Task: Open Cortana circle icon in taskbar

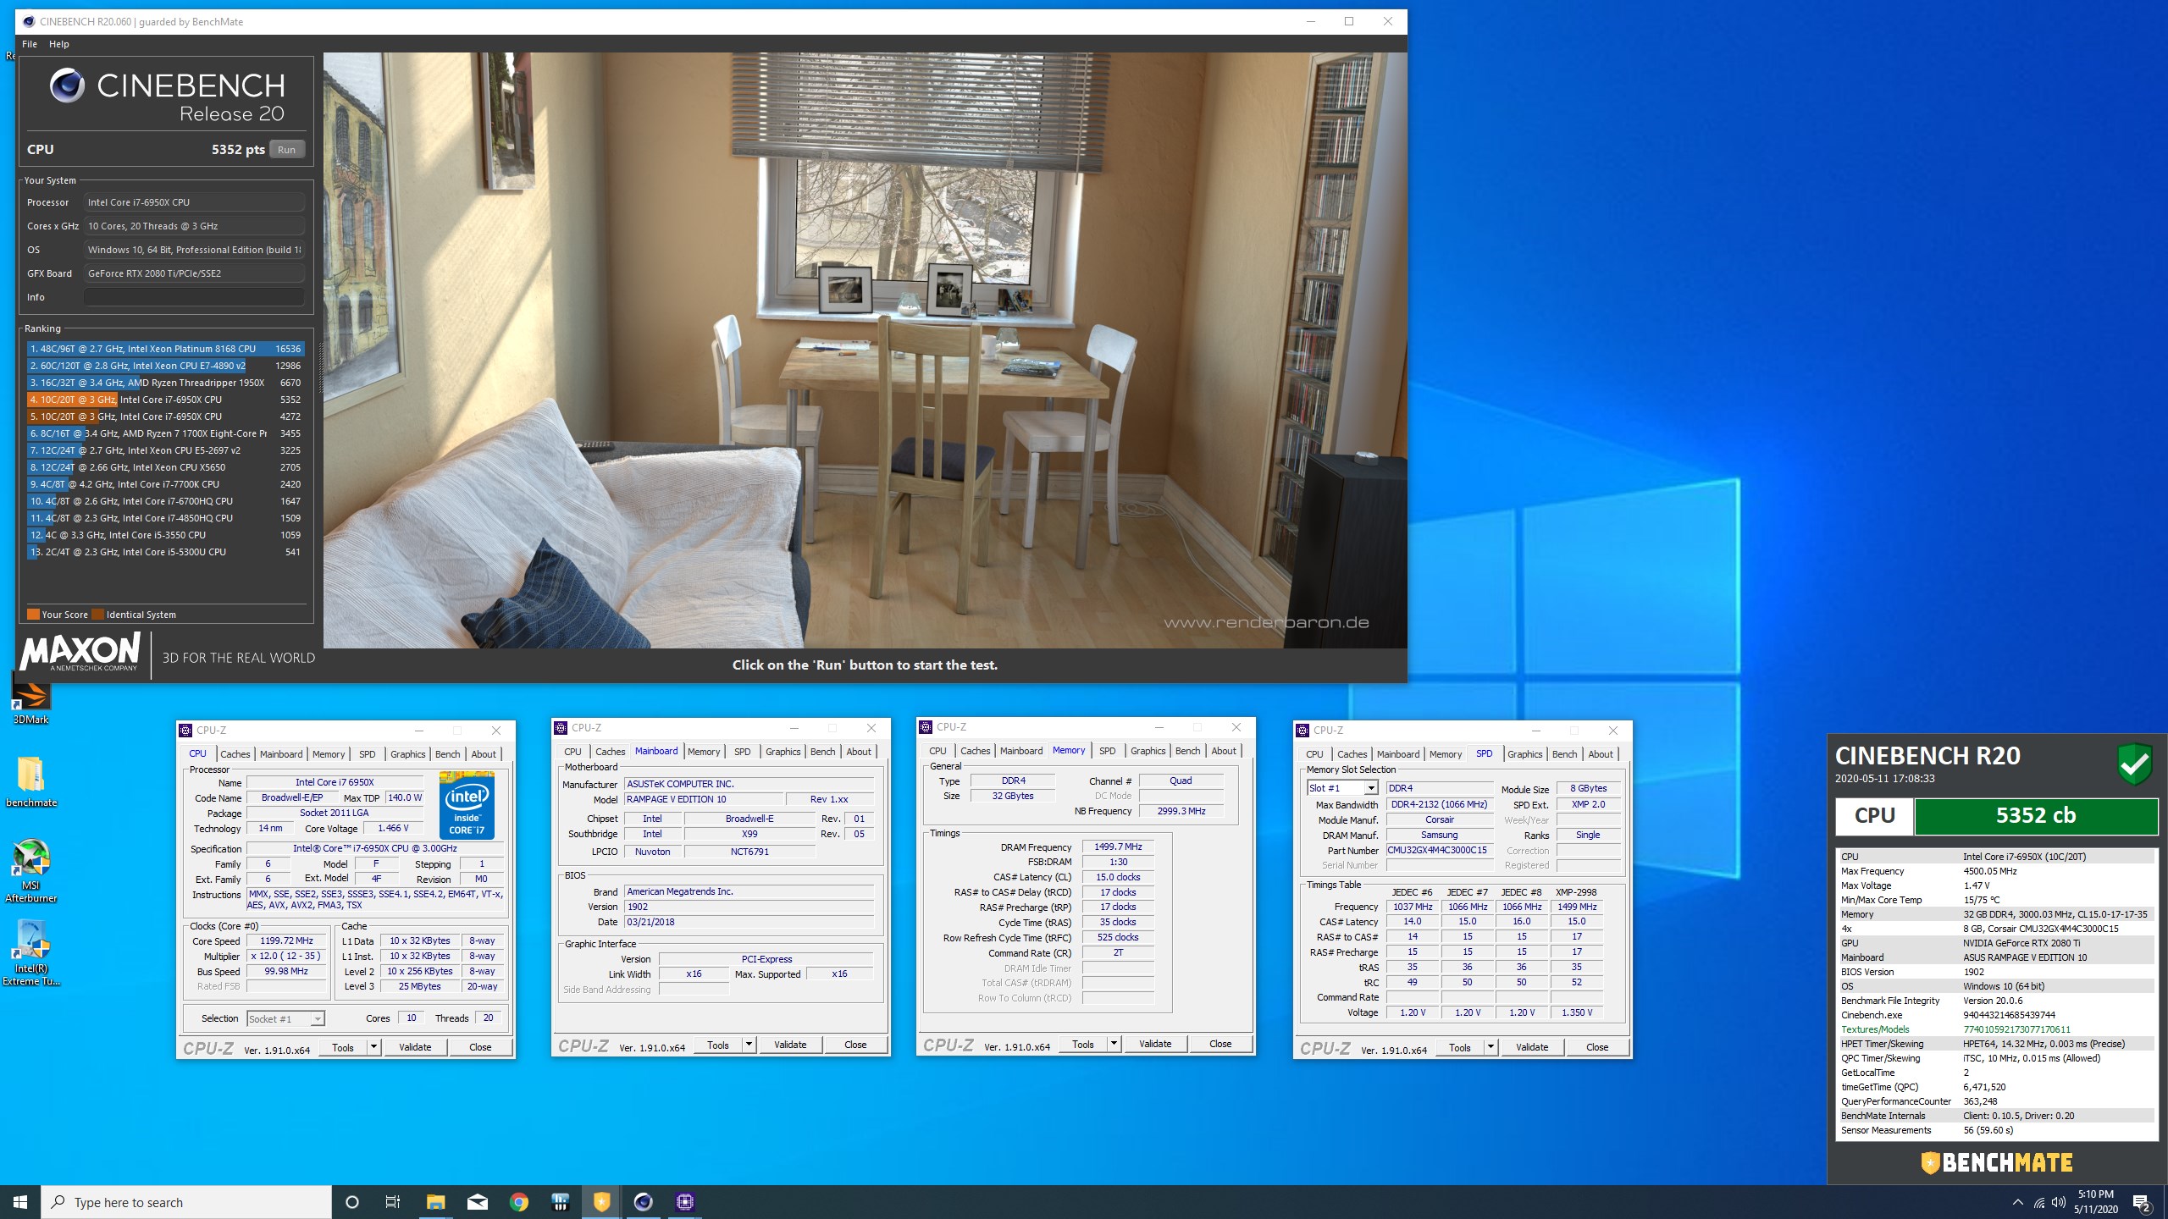Action: click(x=352, y=1202)
